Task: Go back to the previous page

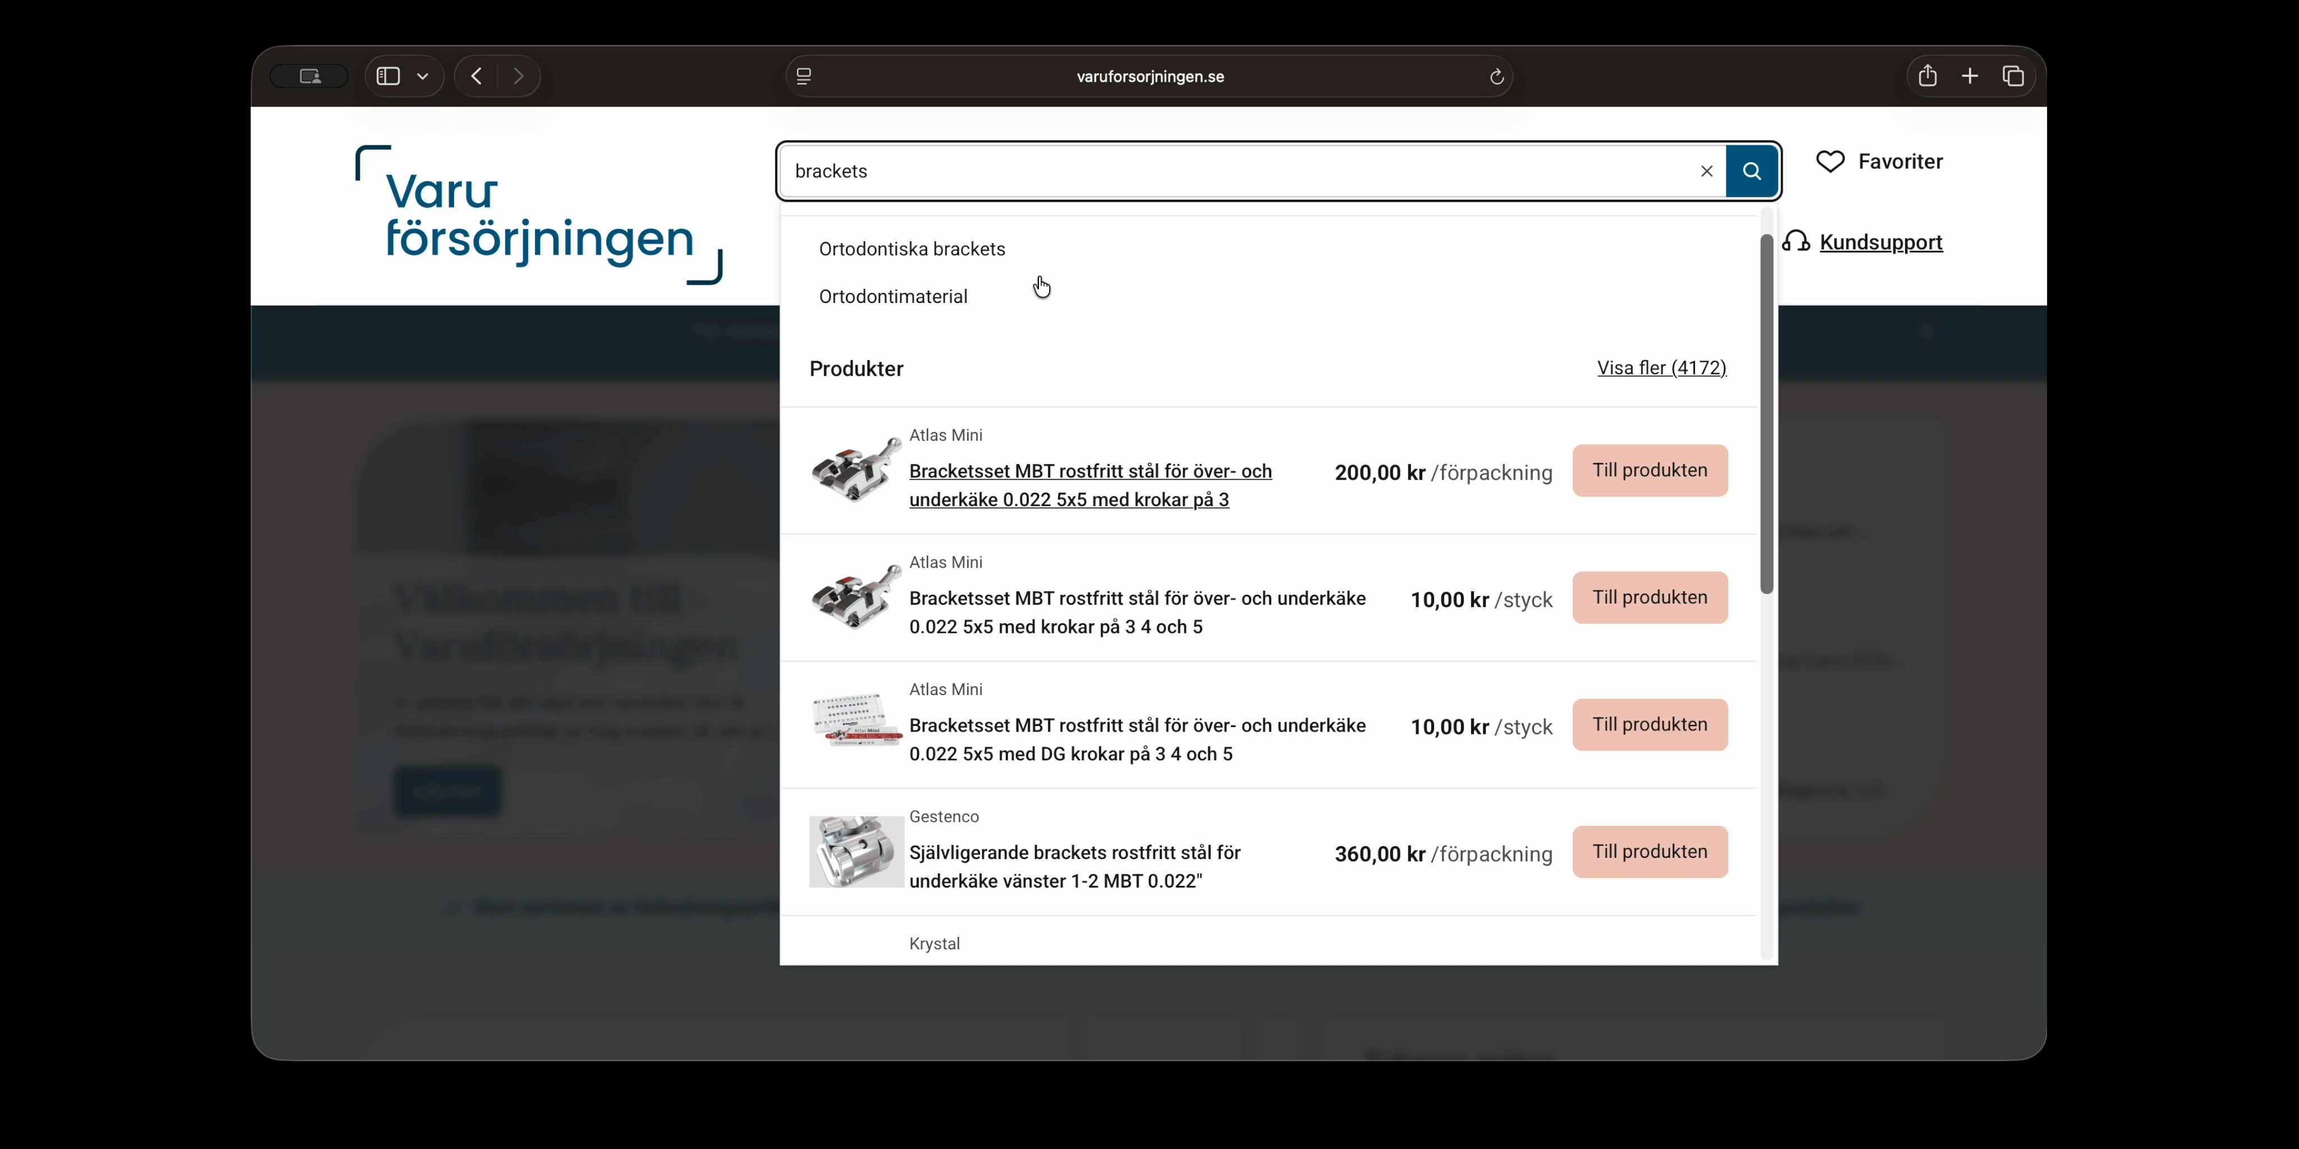Action: tap(477, 76)
